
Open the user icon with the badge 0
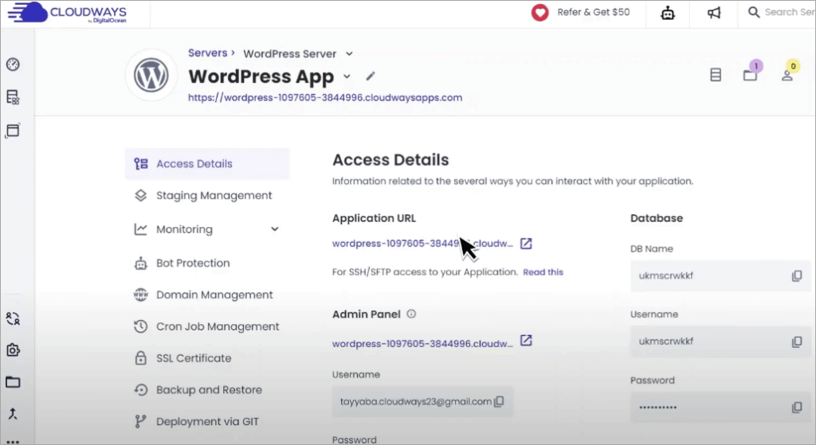point(787,75)
